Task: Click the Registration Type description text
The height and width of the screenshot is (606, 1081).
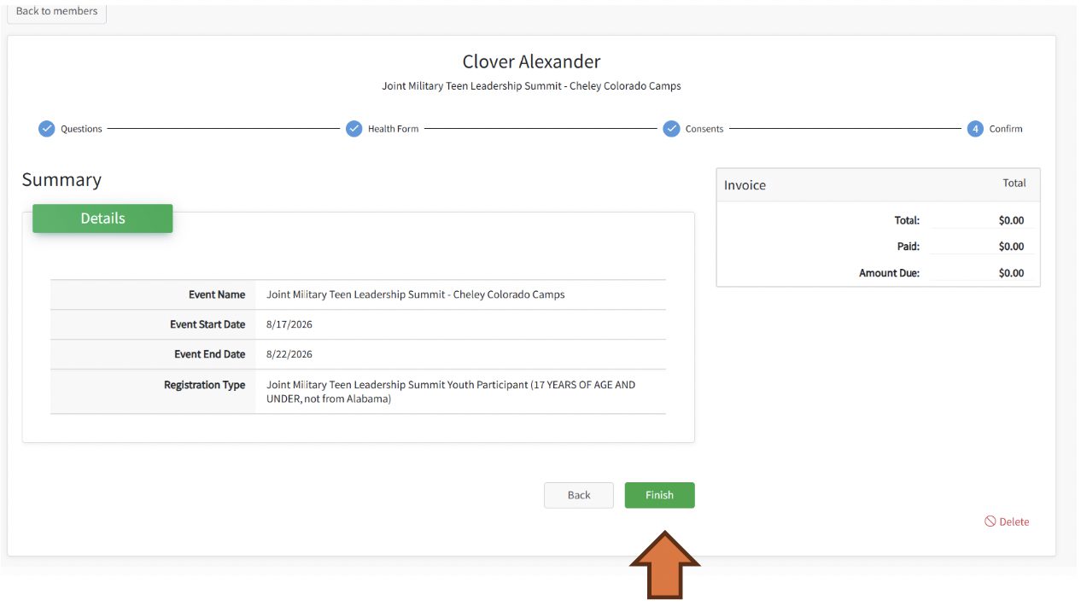Action: (x=450, y=392)
